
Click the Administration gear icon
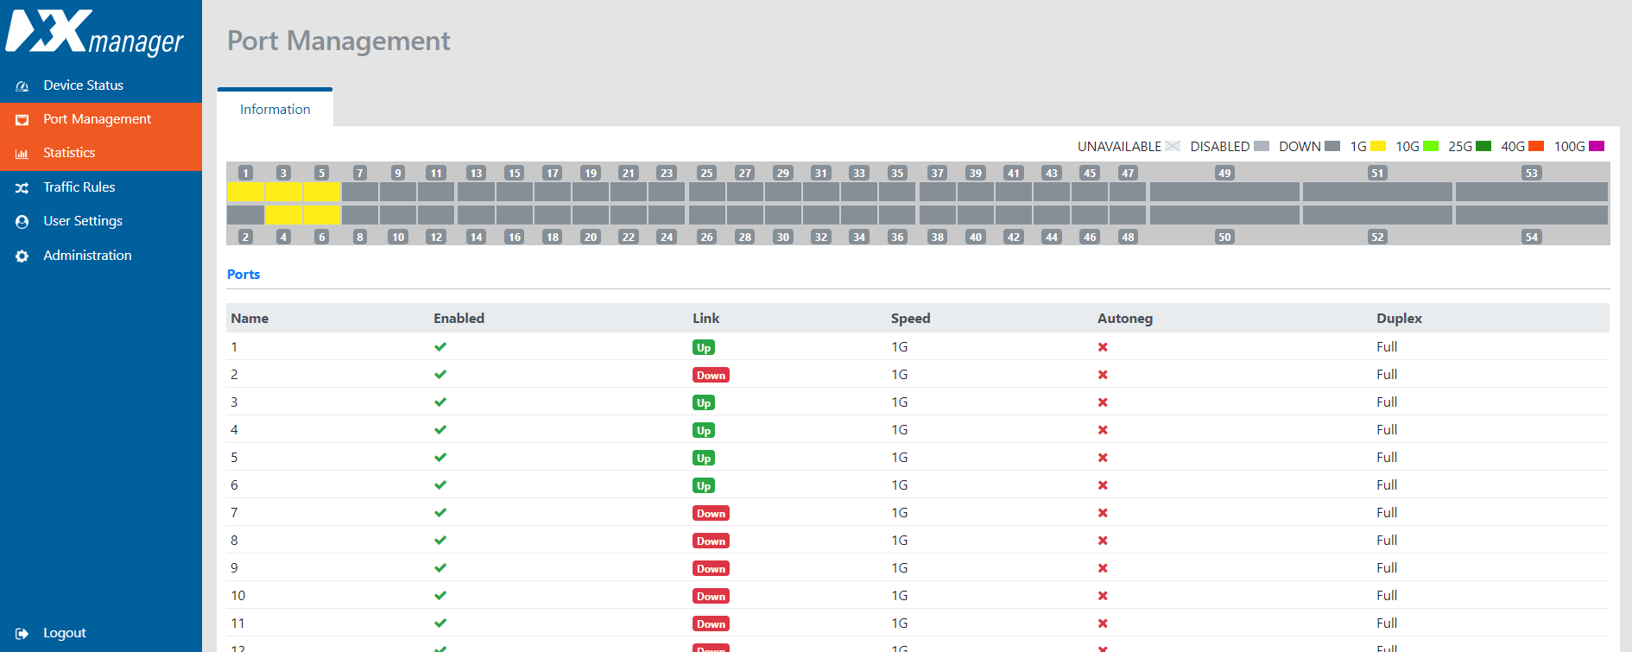[22, 256]
